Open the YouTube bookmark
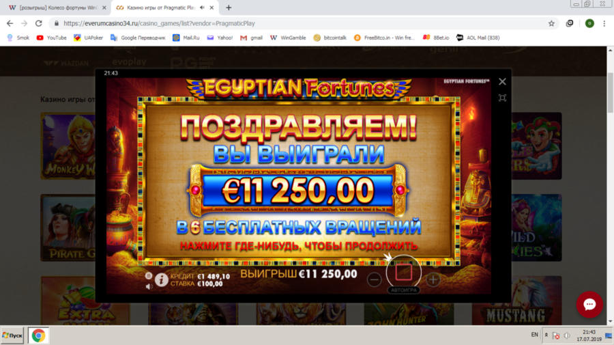 tap(51, 38)
